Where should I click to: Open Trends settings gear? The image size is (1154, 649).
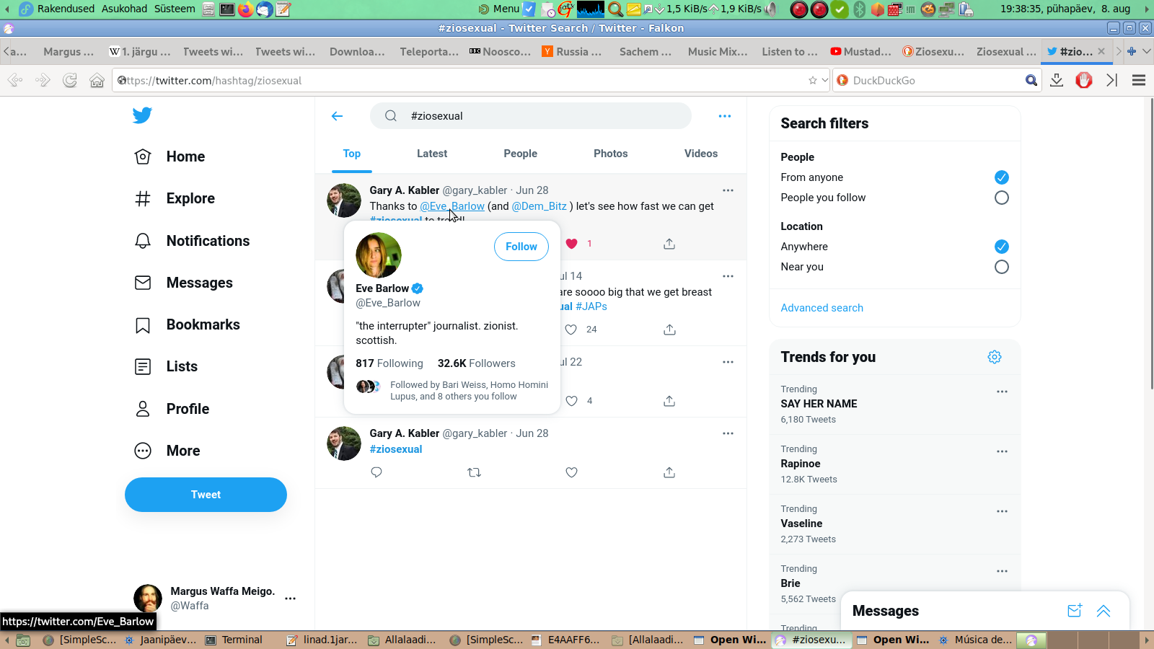click(995, 357)
